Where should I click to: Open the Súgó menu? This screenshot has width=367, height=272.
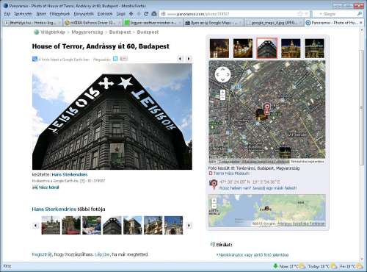[x=121, y=14]
